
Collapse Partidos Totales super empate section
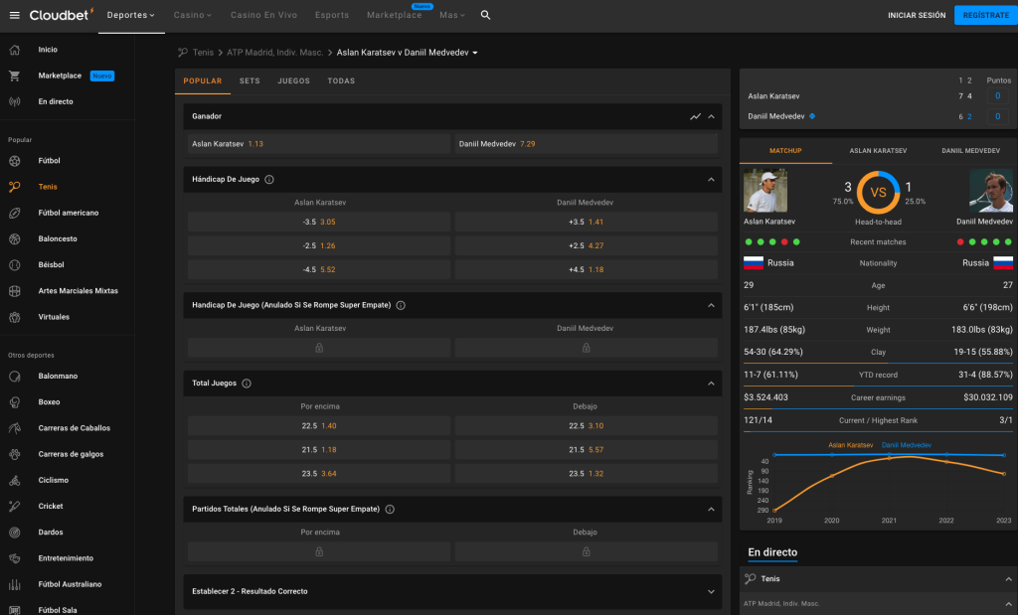(x=711, y=510)
